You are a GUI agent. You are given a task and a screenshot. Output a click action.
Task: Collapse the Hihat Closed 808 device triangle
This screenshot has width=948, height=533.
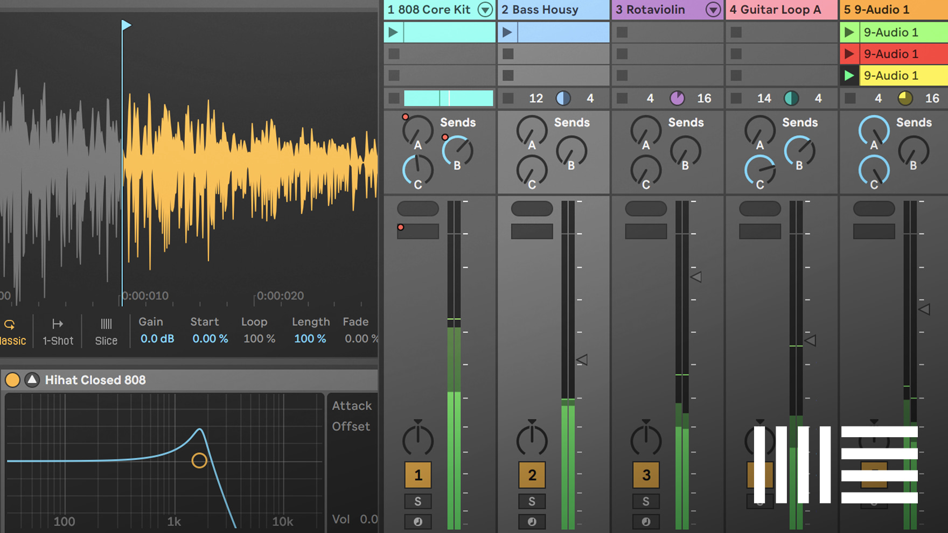[32, 380]
